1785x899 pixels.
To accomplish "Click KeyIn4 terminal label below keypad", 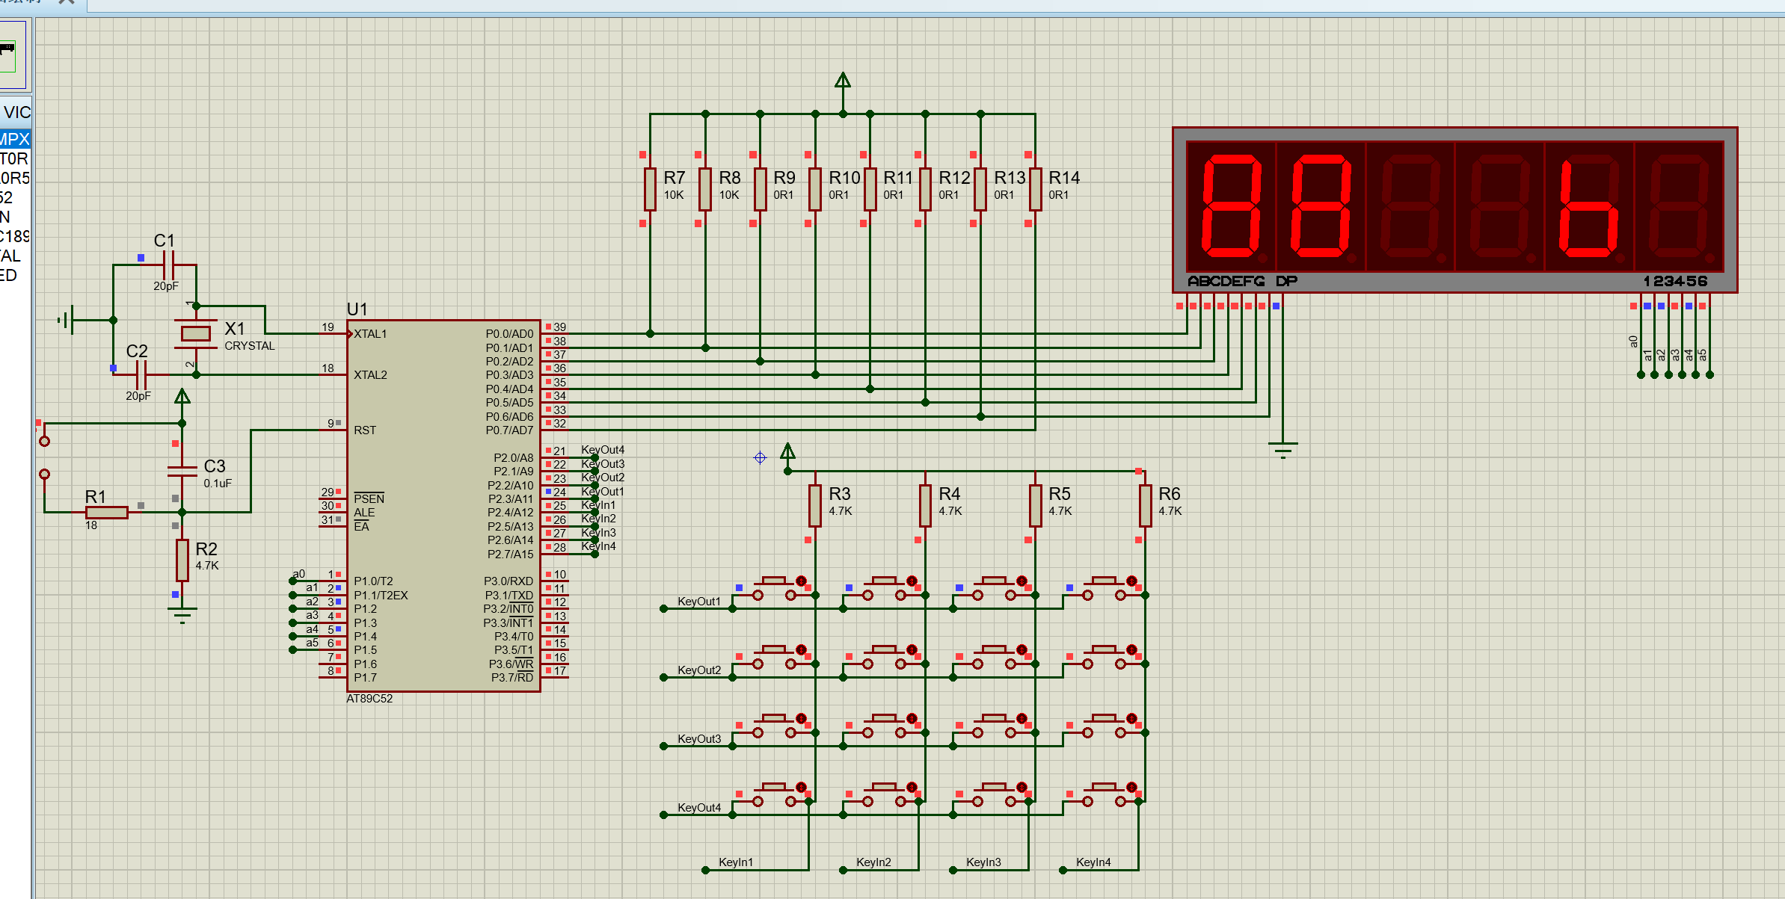I will click(1093, 862).
